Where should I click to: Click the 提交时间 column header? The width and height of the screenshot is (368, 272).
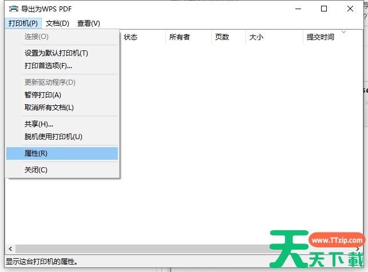pos(333,37)
